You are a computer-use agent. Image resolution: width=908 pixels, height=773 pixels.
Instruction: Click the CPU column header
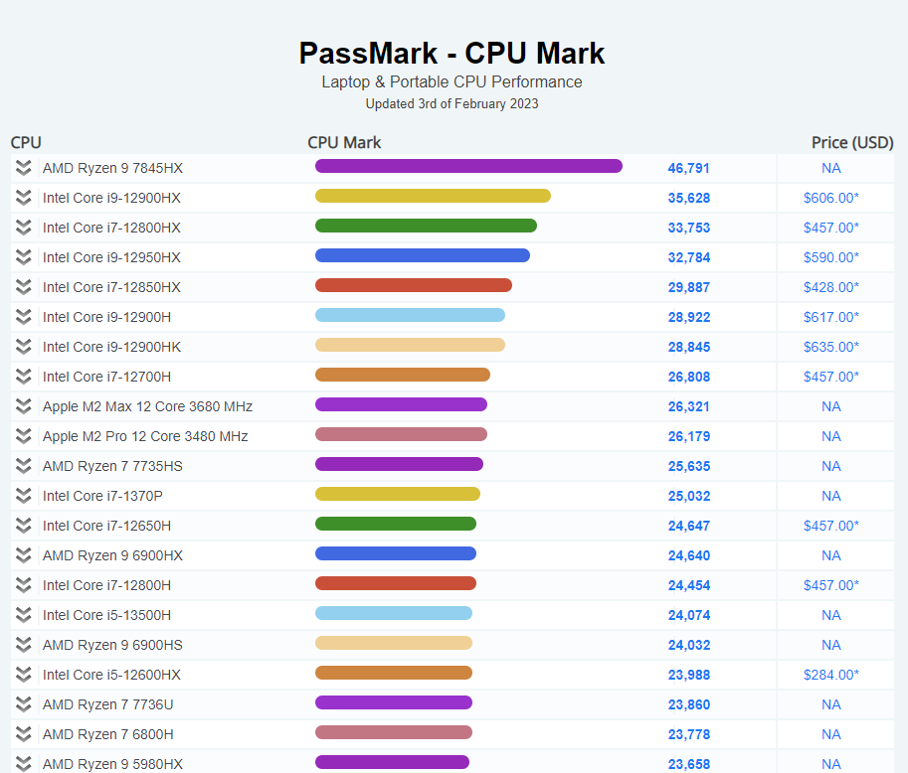click(x=26, y=142)
